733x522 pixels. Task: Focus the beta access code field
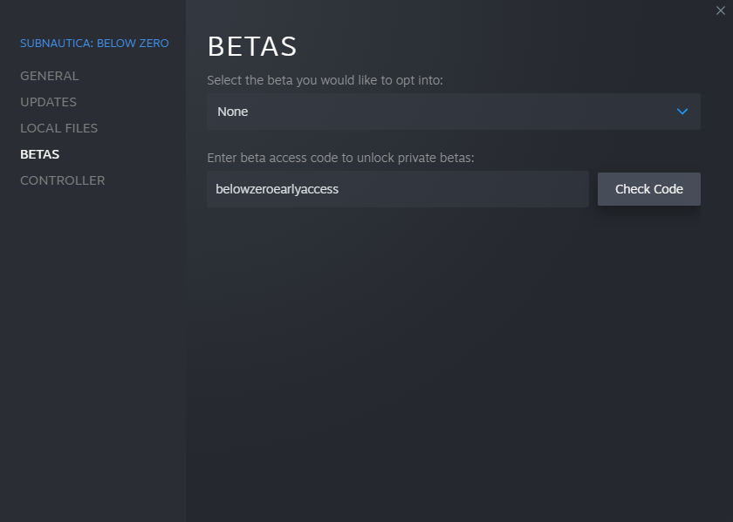click(397, 189)
